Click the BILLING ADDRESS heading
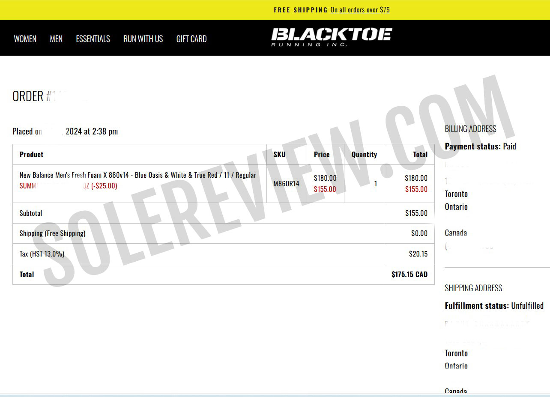 (470, 128)
